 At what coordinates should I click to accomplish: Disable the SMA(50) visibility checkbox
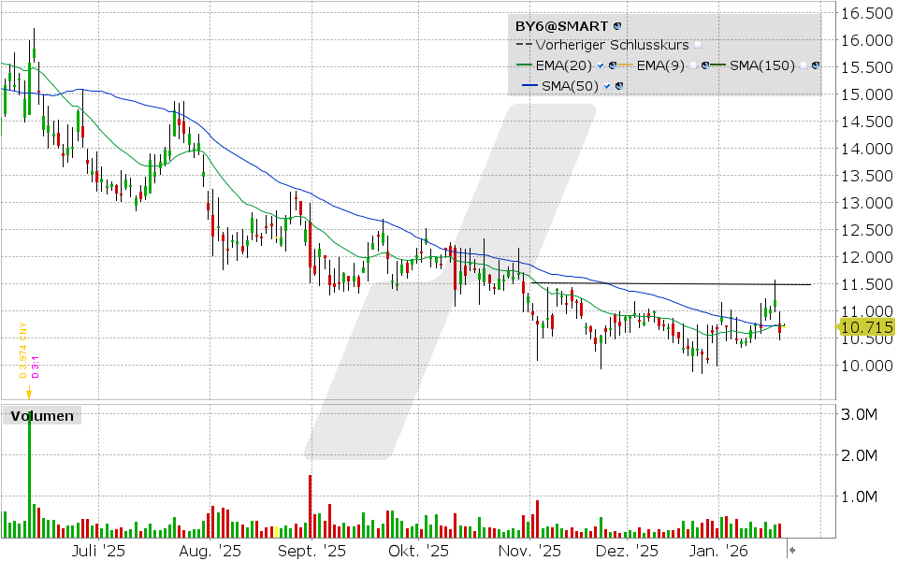pyautogui.click(x=607, y=84)
